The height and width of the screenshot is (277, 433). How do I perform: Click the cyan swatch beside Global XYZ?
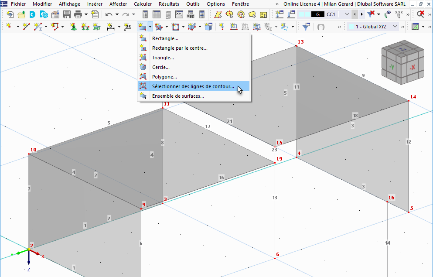point(351,27)
